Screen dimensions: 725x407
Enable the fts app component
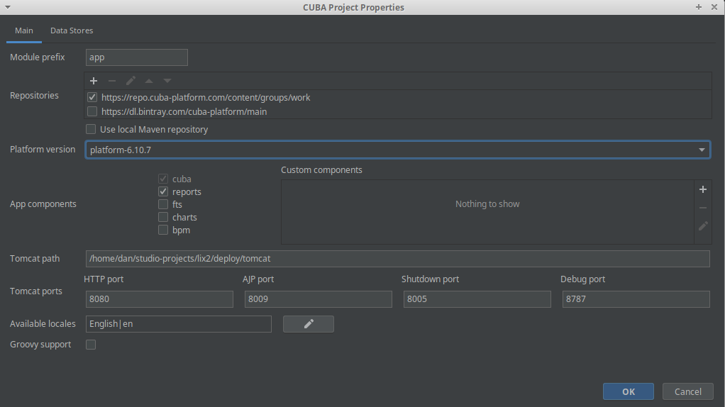point(162,204)
